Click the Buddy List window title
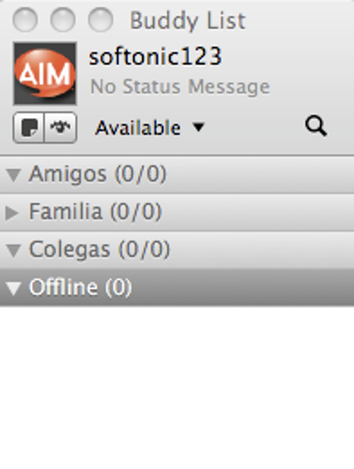Viewport: 354px width, 469px height. point(187,21)
